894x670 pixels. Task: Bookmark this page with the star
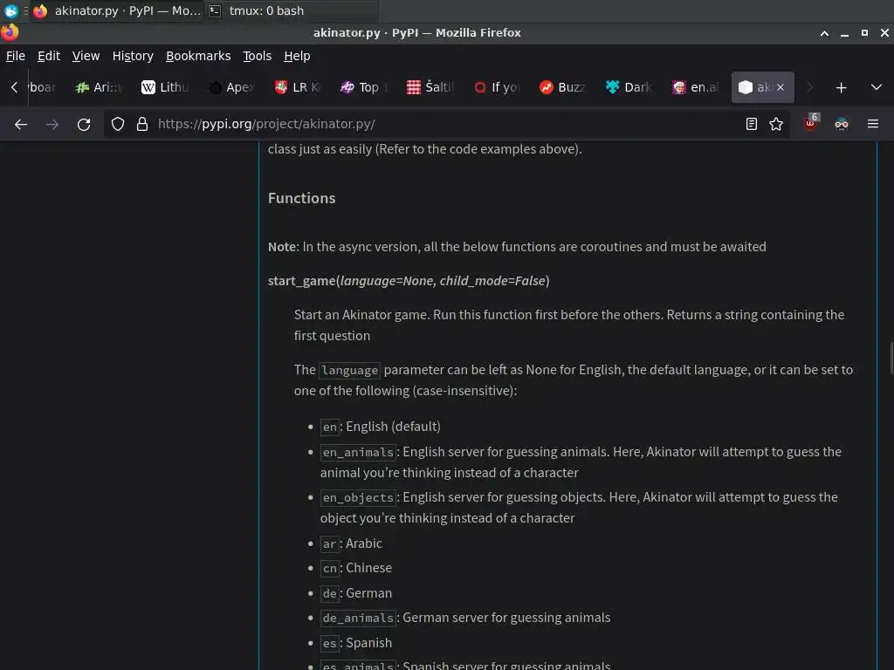776,124
